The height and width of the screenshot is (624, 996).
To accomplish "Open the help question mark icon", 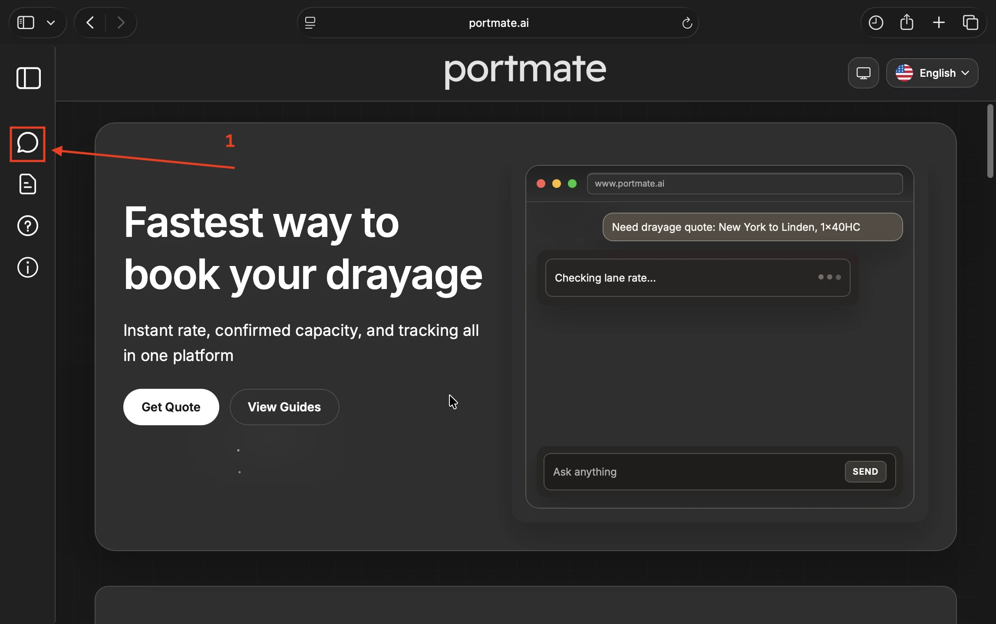I will tap(28, 226).
